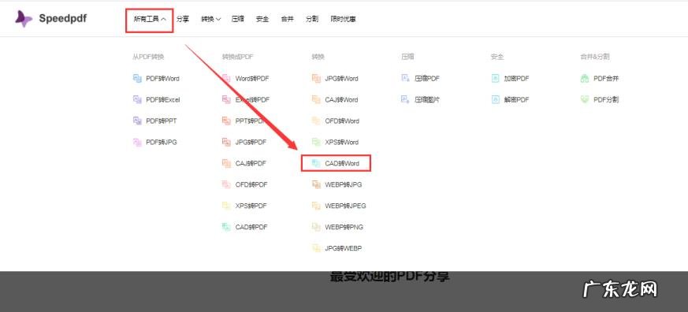688x312 pixels.
Task: Open the 加密PDF tool link
Action: 516,79
